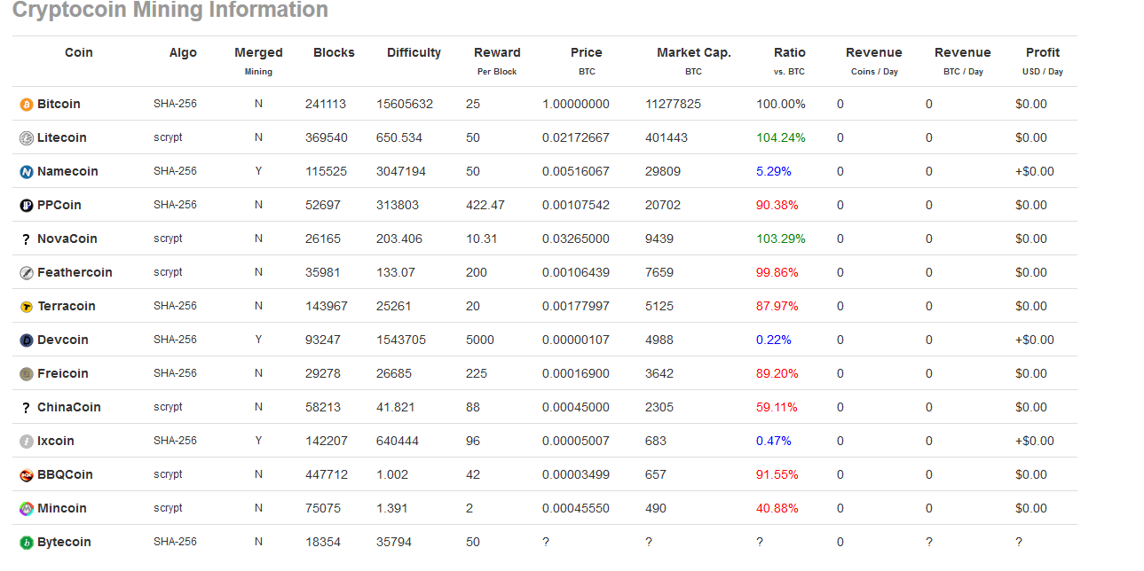Viewport: 1144px width, 571px height.
Task: Click the Reward Per Block column header
Action: [x=497, y=61]
